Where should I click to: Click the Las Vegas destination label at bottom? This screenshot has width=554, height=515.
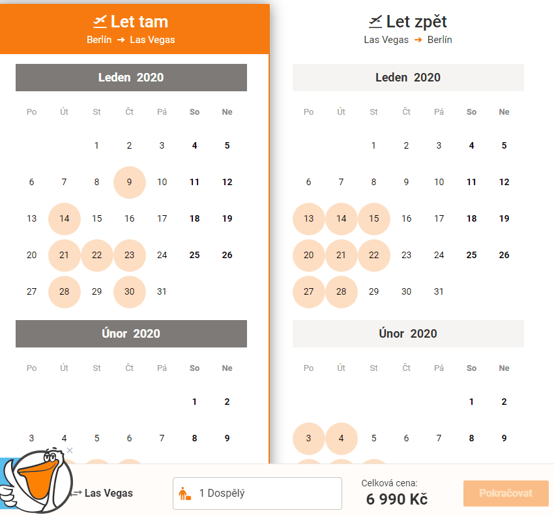coord(108,493)
